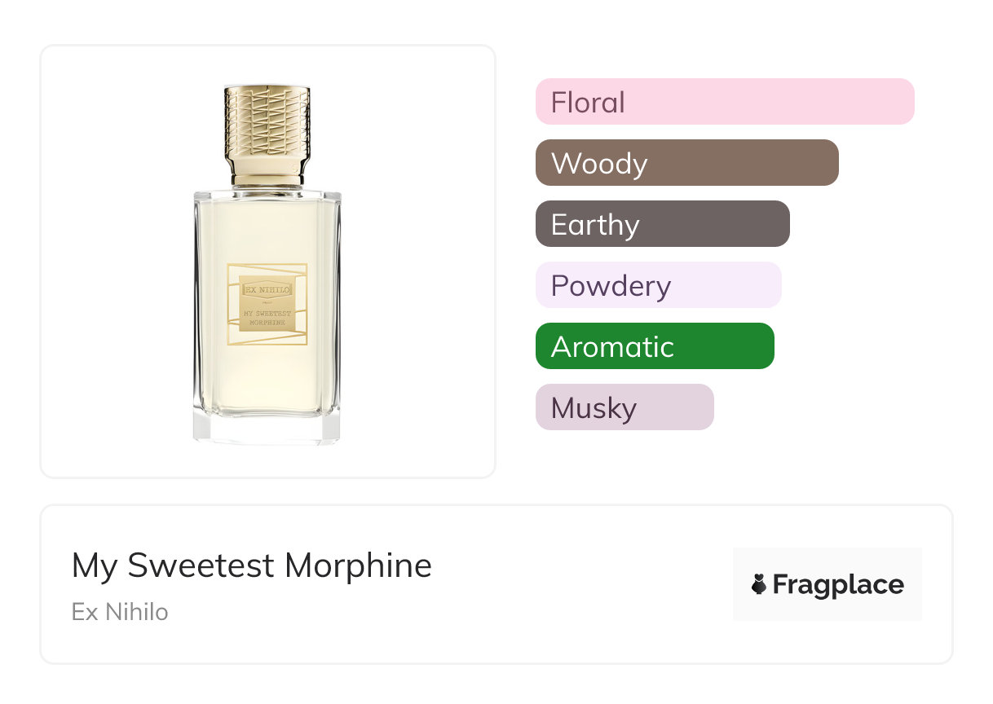Click the Fragplace perfume bottle logo icon
Image resolution: width=993 pixels, height=704 pixels.
[759, 584]
